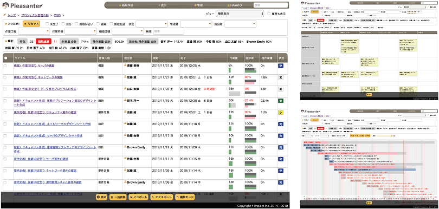Click blue status icon in ネットワーク要件の確認 row
Viewport: 439px width, 209px height.
(x=280, y=171)
